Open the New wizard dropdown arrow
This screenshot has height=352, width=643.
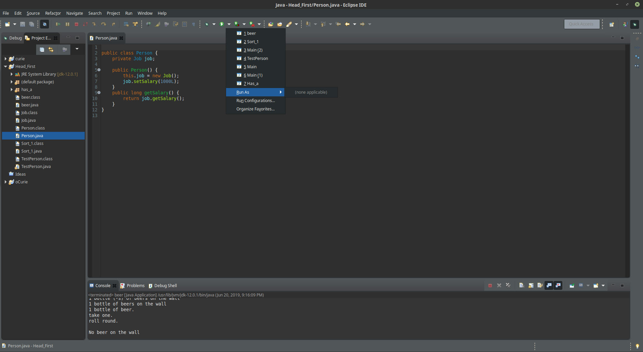pos(14,24)
